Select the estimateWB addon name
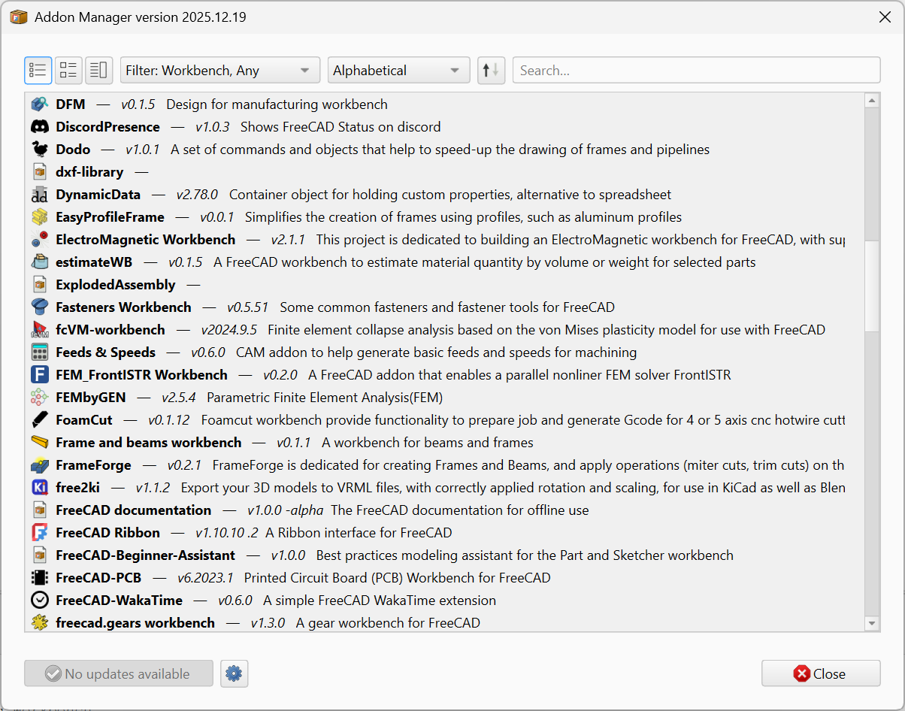This screenshot has width=905, height=711. pyautogui.click(x=94, y=262)
